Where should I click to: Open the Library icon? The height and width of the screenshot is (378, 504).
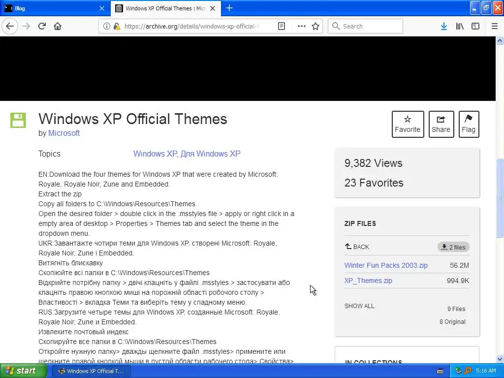tap(460, 26)
